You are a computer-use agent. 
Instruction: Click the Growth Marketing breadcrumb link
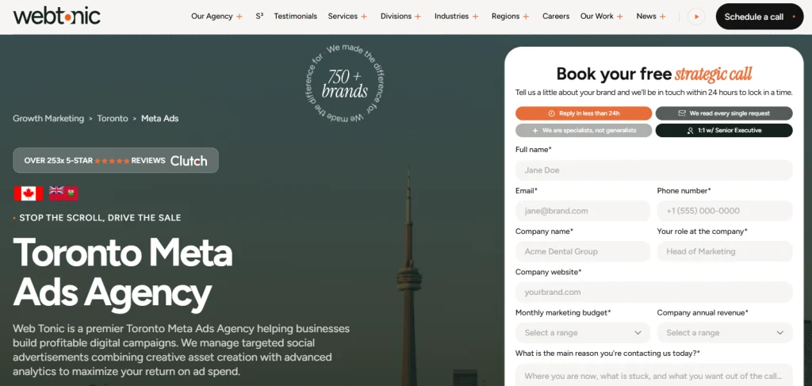coord(48,118)
